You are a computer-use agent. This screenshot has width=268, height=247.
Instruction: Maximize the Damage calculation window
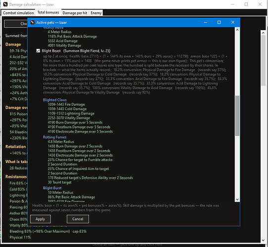tap(246, 4)
